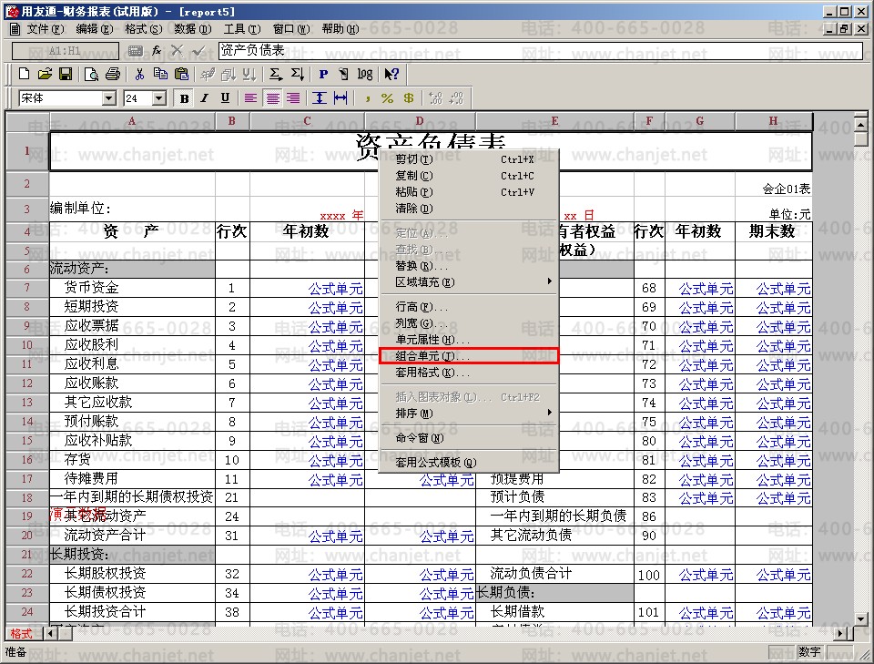This screenshot has height=664, width=874.
Task: Click the context help arrow icon
Action: click(x=391, y=74)
